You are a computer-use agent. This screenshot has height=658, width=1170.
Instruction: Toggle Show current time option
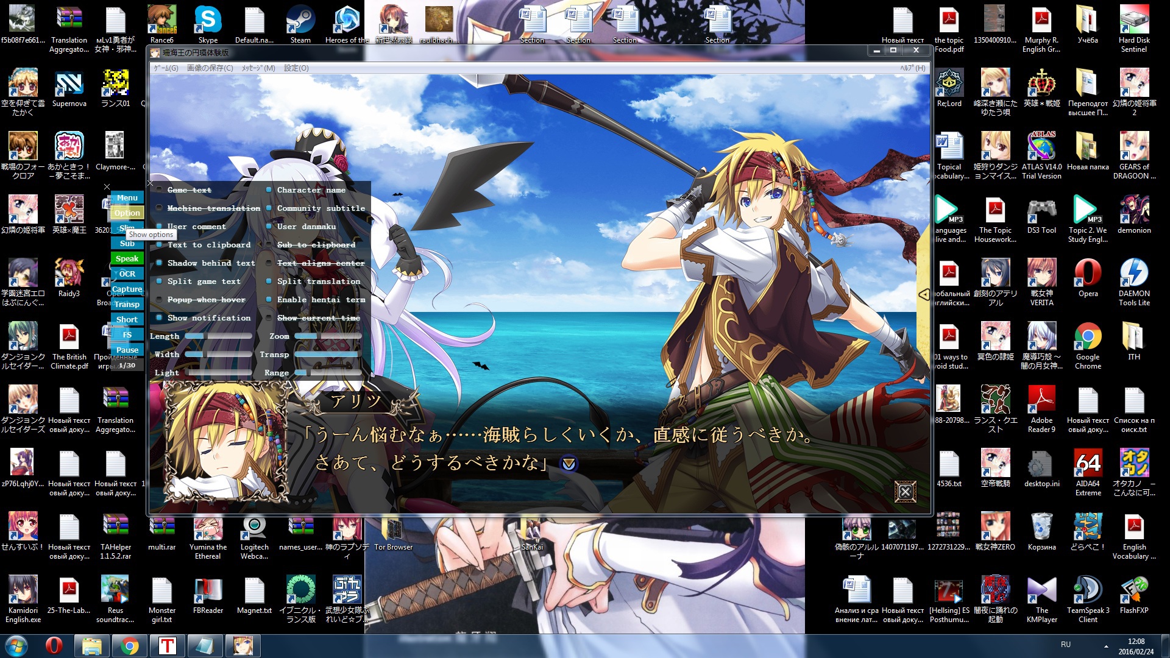(x=269, y=318)
